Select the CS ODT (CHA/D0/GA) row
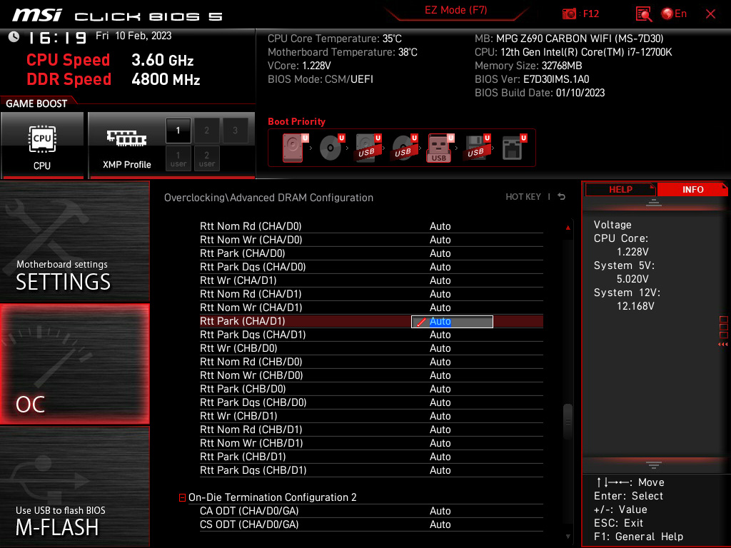Image resolution: width=731 pixels, height=548 pixels. 371,524
